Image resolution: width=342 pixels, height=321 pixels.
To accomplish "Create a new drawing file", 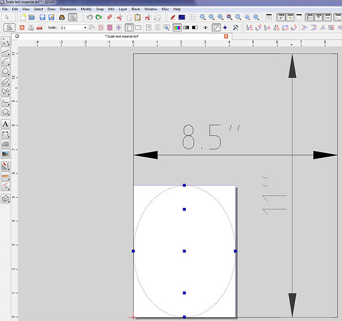I will pyautogui.click(x=22, y=17).
